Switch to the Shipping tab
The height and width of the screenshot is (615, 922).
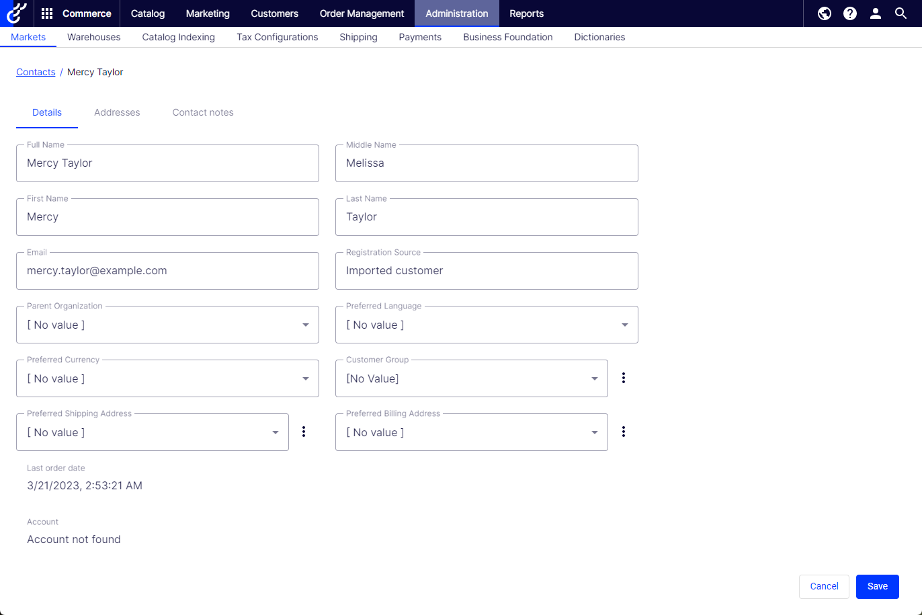(x=359, y=37)
